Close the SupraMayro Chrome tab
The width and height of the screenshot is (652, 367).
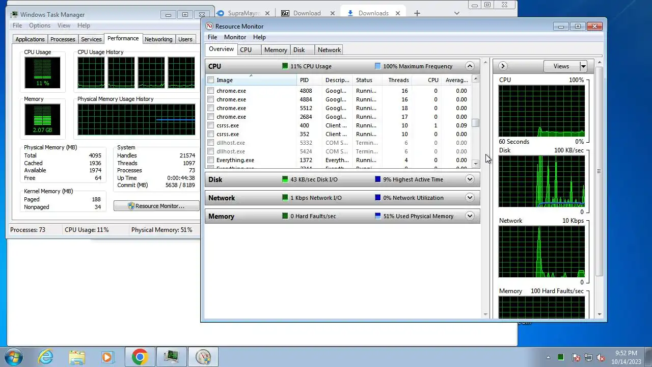(x=268, y=13)
